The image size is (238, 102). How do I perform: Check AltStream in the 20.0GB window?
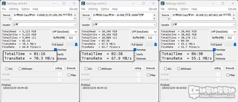[x=179, y=69]
